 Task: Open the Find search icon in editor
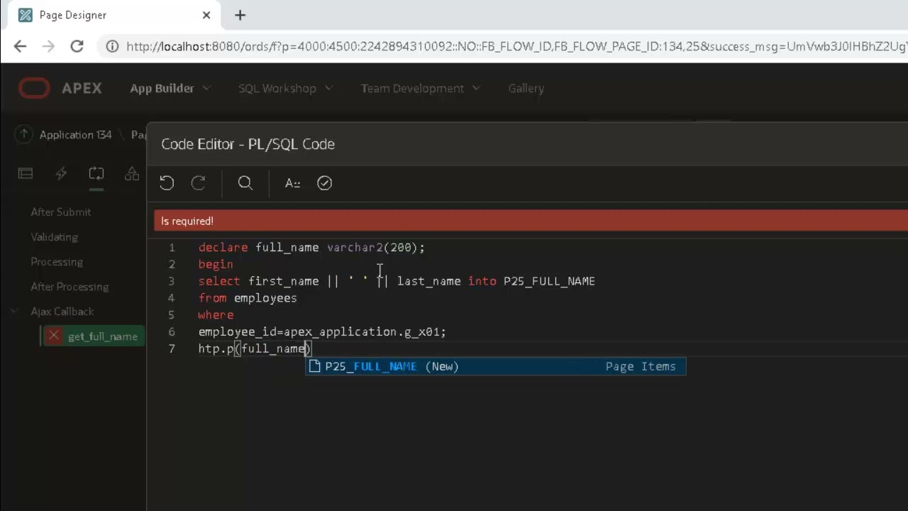(x=245, y=183)
